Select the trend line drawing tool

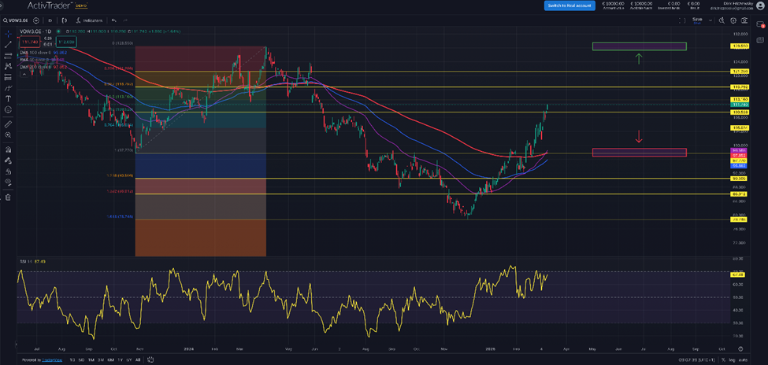tap(8, 46)
